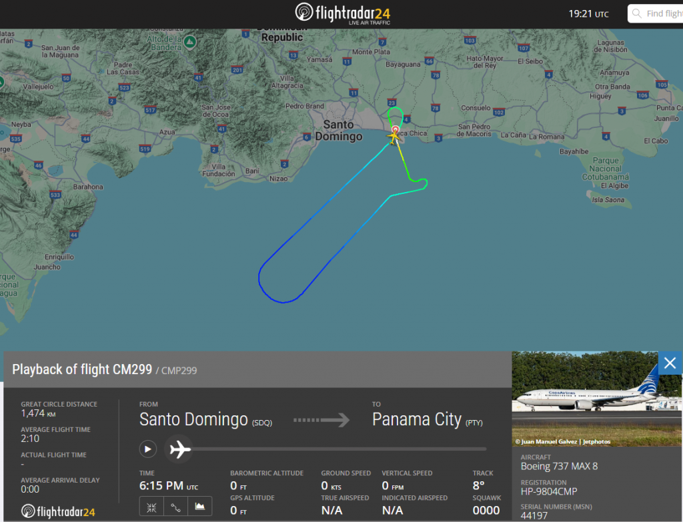Toggle the flight route path icon
Viewport: 683px width, 522px height.
tap(175, 507)
